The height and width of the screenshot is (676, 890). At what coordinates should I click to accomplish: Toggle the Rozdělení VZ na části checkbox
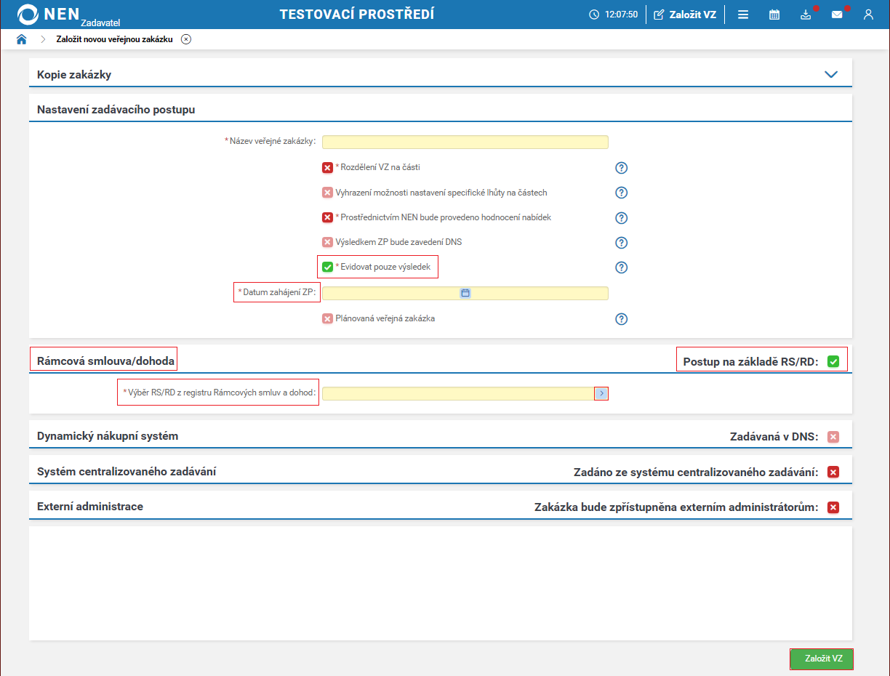coord(327,168)
